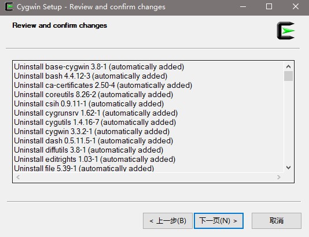Screen dimensions: 309x237
Task: Click the large Cygwin logo in header
Action: (286, 31)
